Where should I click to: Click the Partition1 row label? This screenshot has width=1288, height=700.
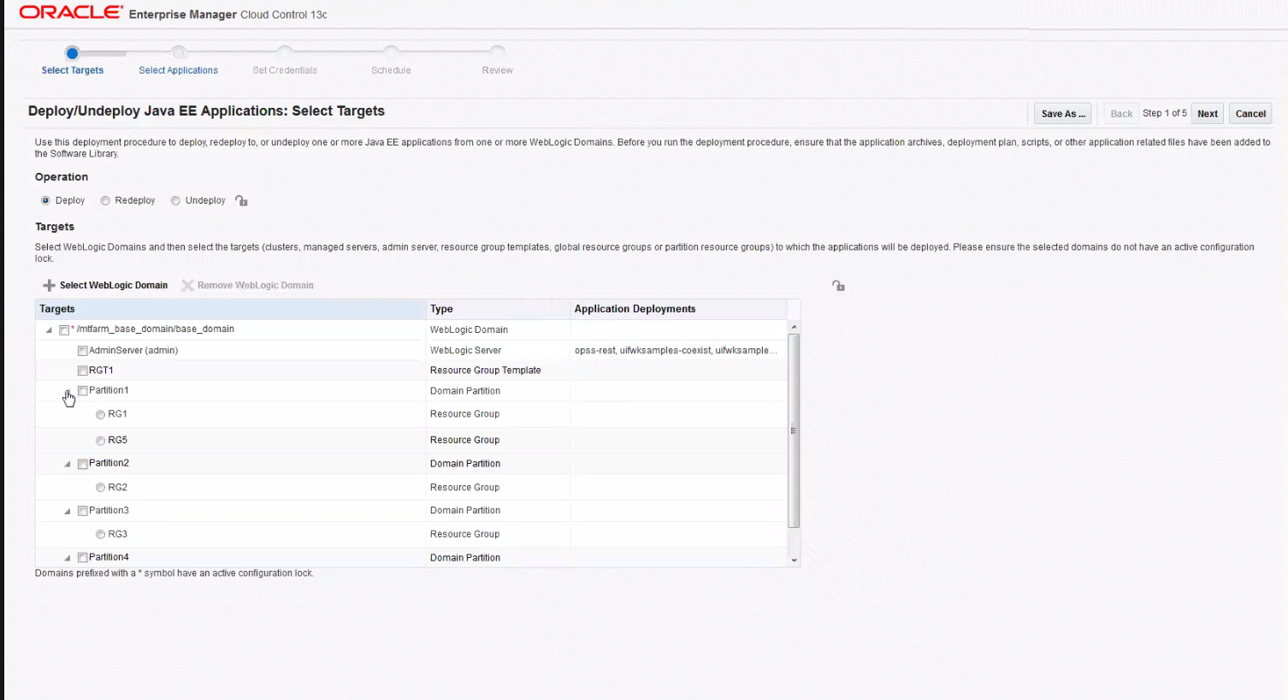pyautogui.click(x=109, y=390)
